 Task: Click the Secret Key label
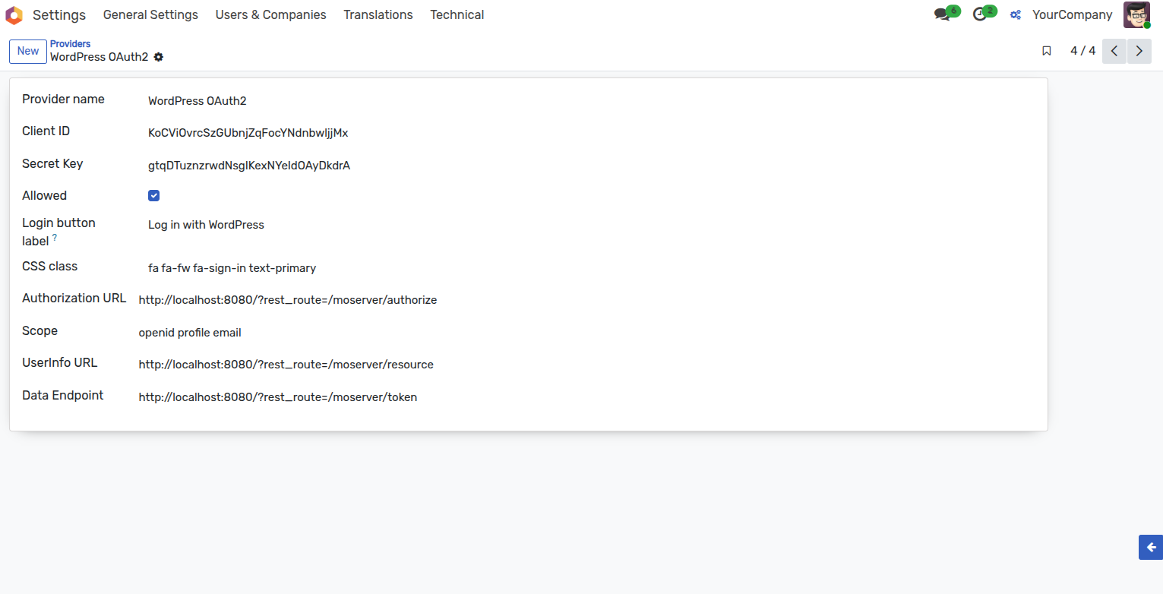point(52,163)
